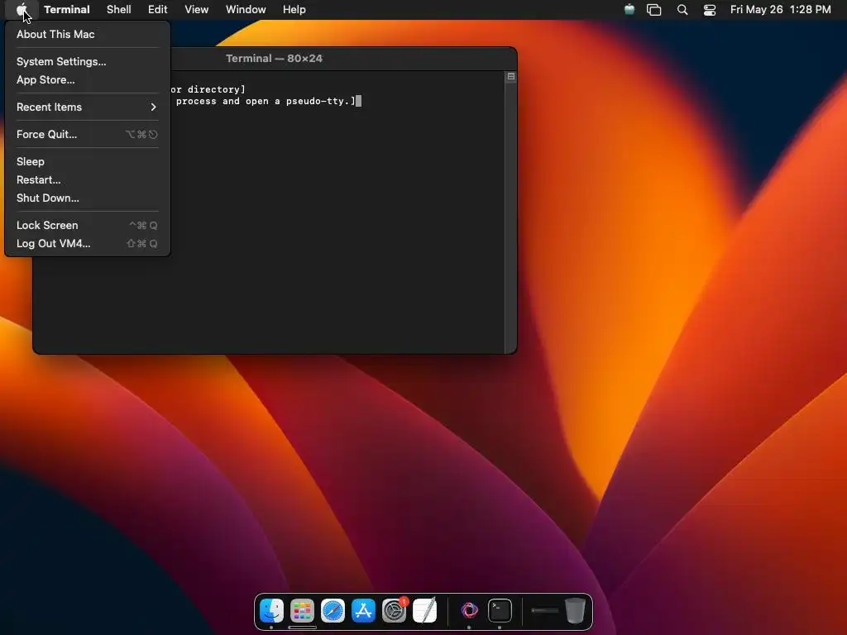Launch App Store from the Dock
The width and height of the screenshot is (847, 635).
(x=364, y=611)
